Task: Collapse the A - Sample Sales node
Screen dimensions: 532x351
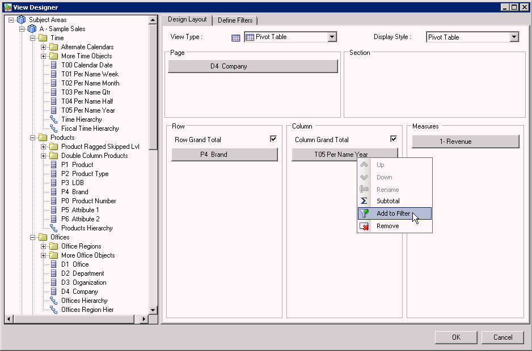Action: pyautogui.click(x=22, y=29)
